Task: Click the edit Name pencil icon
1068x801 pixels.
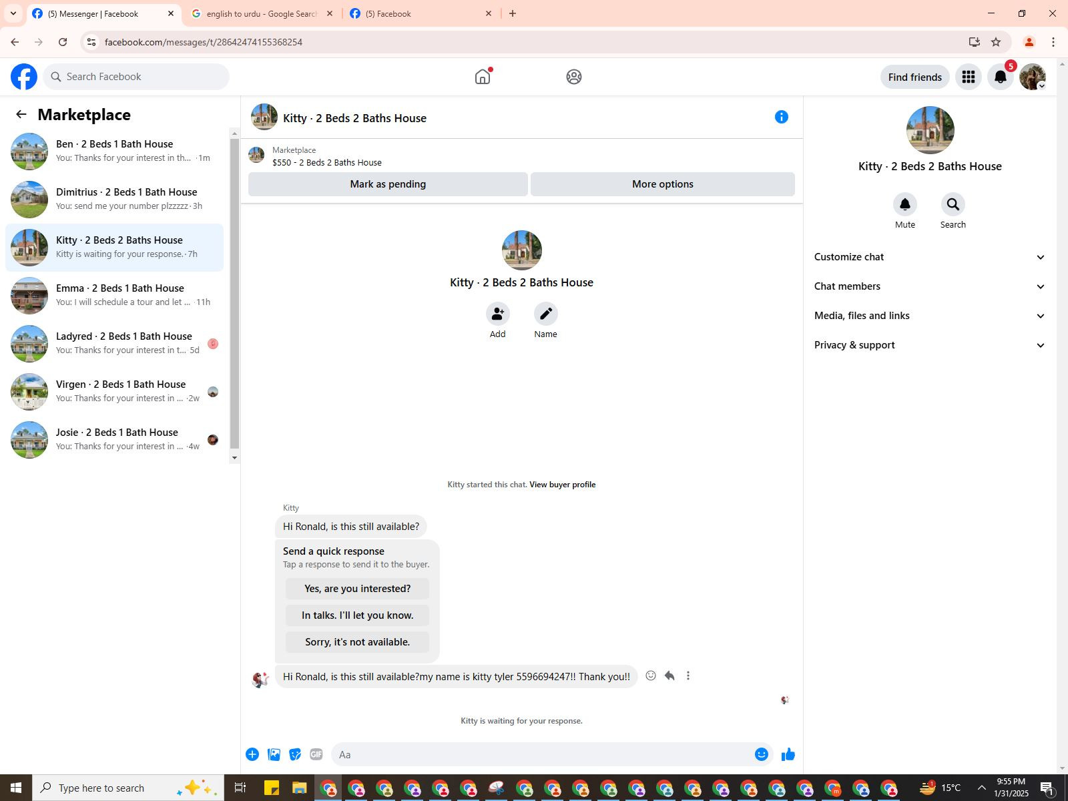Action: click(546, 314)
